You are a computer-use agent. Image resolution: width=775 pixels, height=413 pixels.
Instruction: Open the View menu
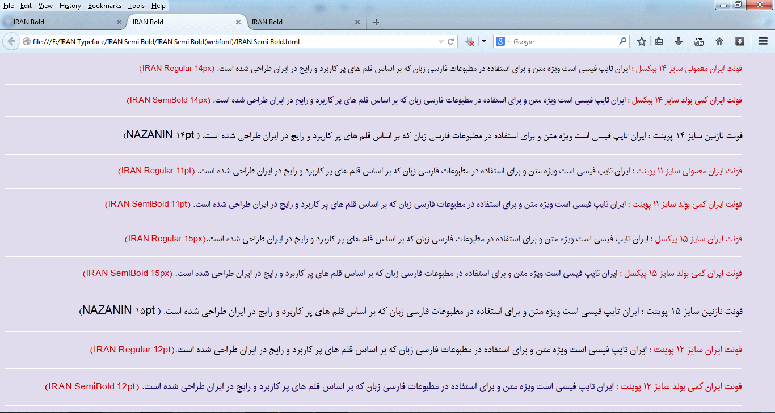pos(45,6)
